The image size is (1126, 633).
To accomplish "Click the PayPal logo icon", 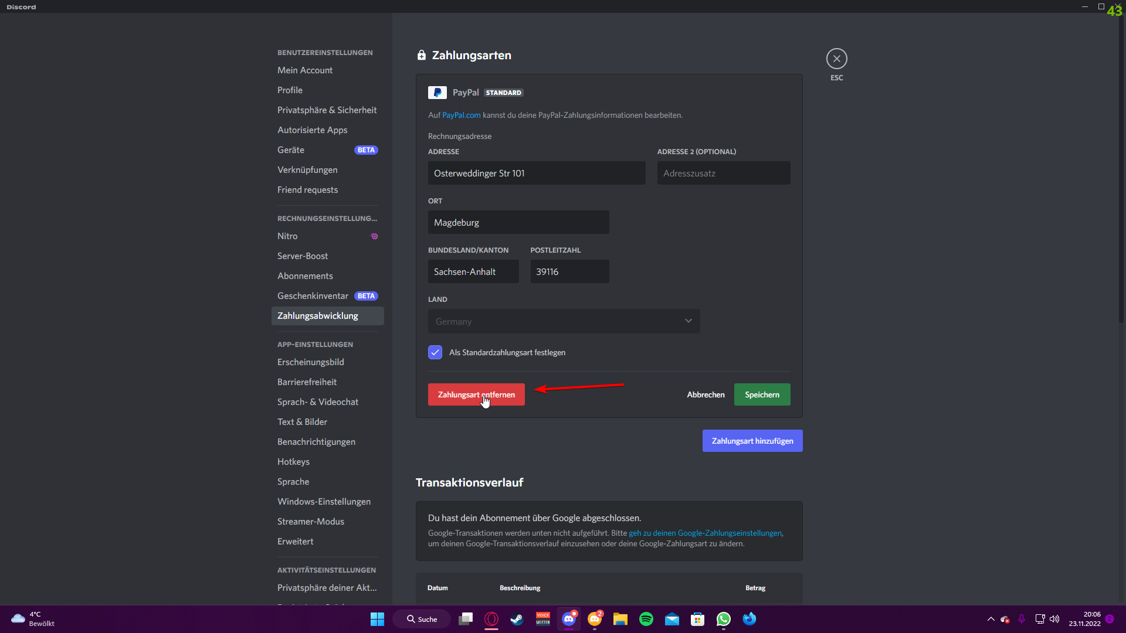I will (x=437, y=93).
